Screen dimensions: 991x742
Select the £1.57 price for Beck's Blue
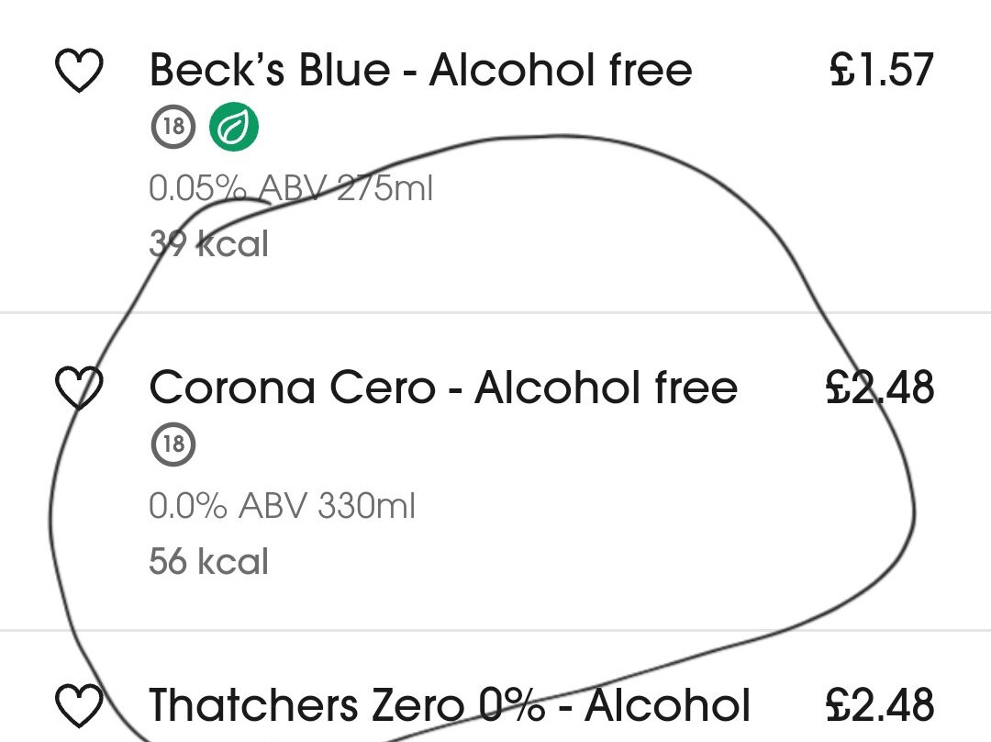(882, 70)
